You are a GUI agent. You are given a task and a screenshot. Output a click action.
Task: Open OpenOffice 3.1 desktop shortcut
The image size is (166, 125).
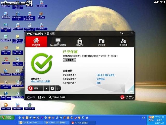pyautogui.click(x=18, y=16)
